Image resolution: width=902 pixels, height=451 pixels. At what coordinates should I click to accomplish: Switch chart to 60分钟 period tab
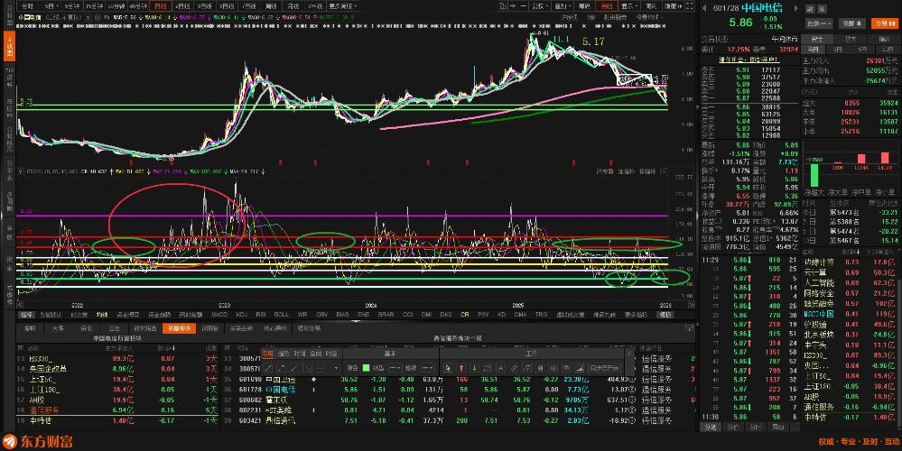pos(138,5)
